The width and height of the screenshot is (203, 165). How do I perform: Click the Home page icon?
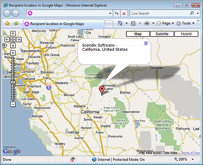(120, 23)
